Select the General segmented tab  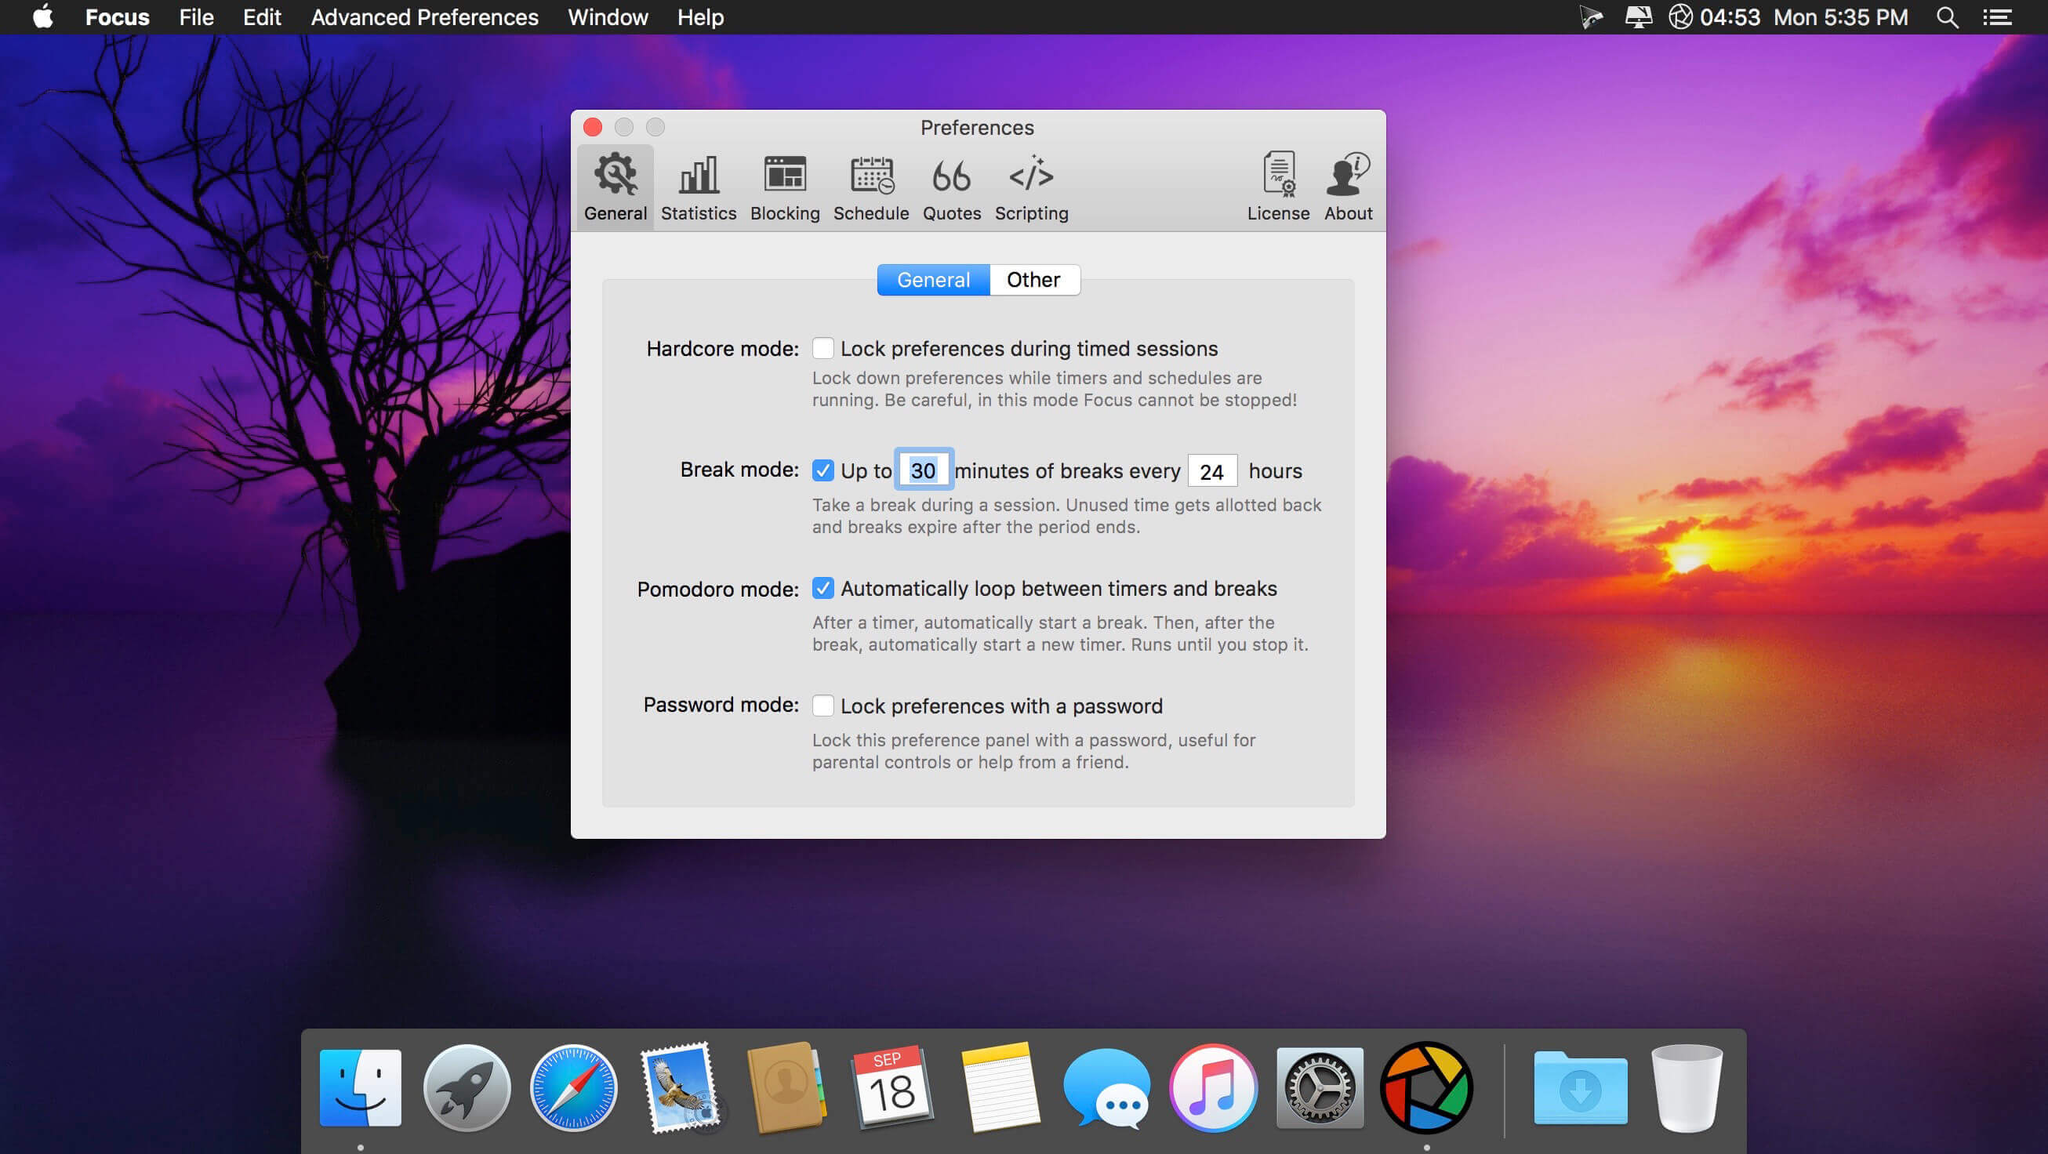[933, 280]
